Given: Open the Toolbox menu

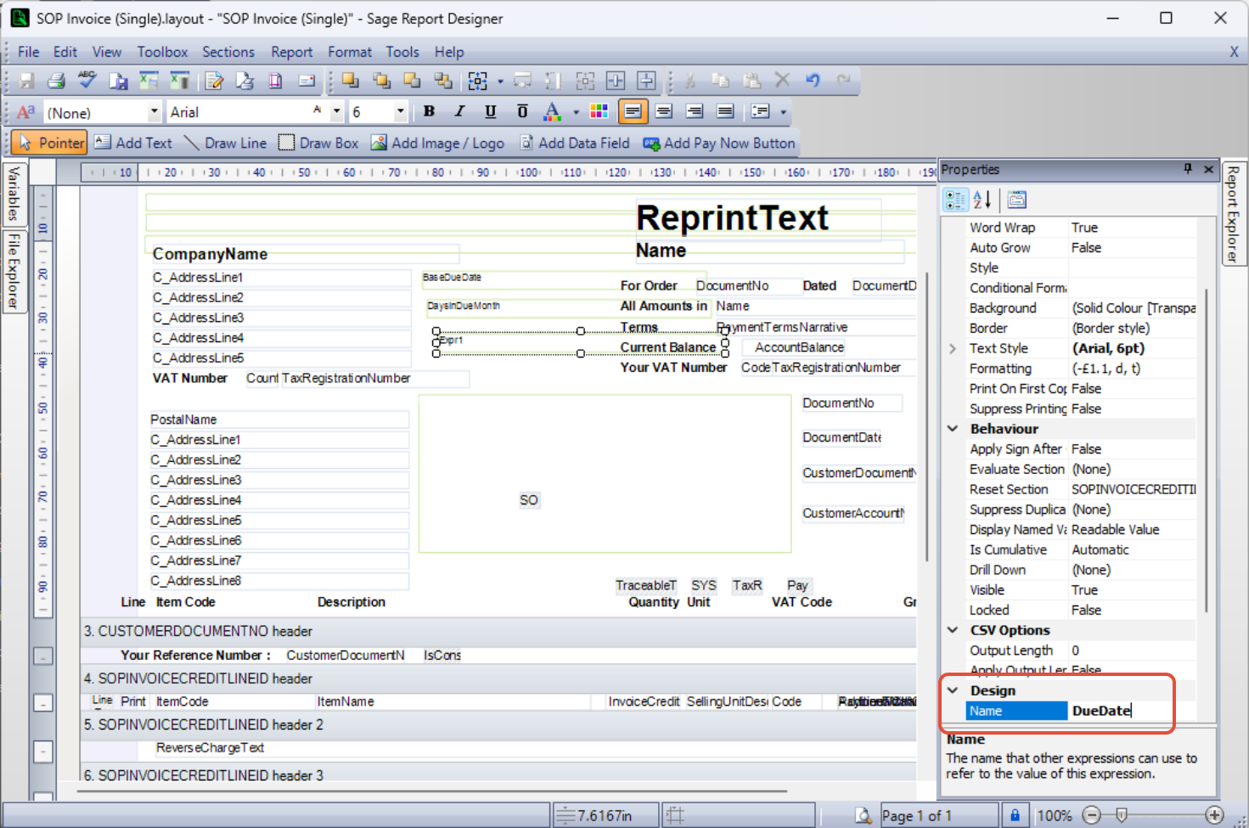Looking at the screenshot, I should point(162,52).
